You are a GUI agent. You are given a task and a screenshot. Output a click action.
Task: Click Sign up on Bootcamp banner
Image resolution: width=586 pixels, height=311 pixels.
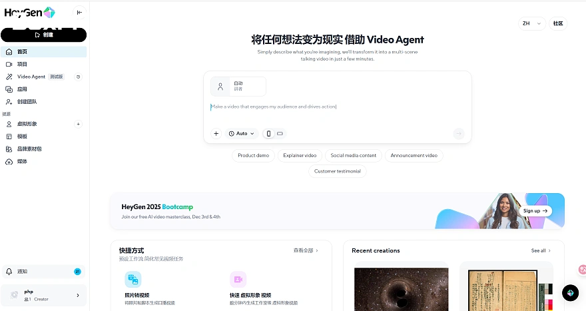click(x=535, y=211)
